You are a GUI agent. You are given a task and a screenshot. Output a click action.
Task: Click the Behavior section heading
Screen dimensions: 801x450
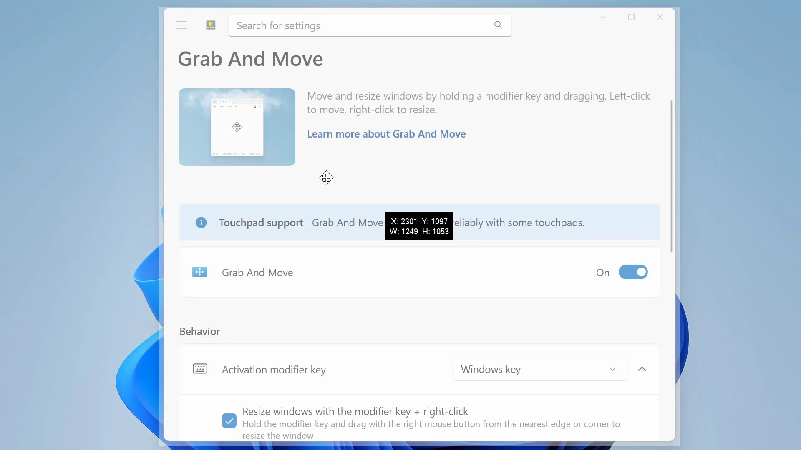(199, 331)
